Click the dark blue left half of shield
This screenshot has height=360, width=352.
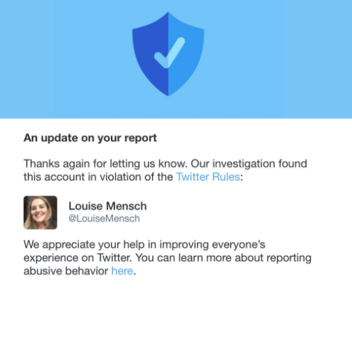[151, 54]
